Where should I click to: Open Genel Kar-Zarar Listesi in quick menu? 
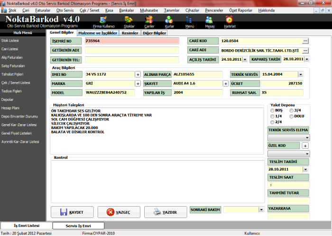click(x=19, y=125)
